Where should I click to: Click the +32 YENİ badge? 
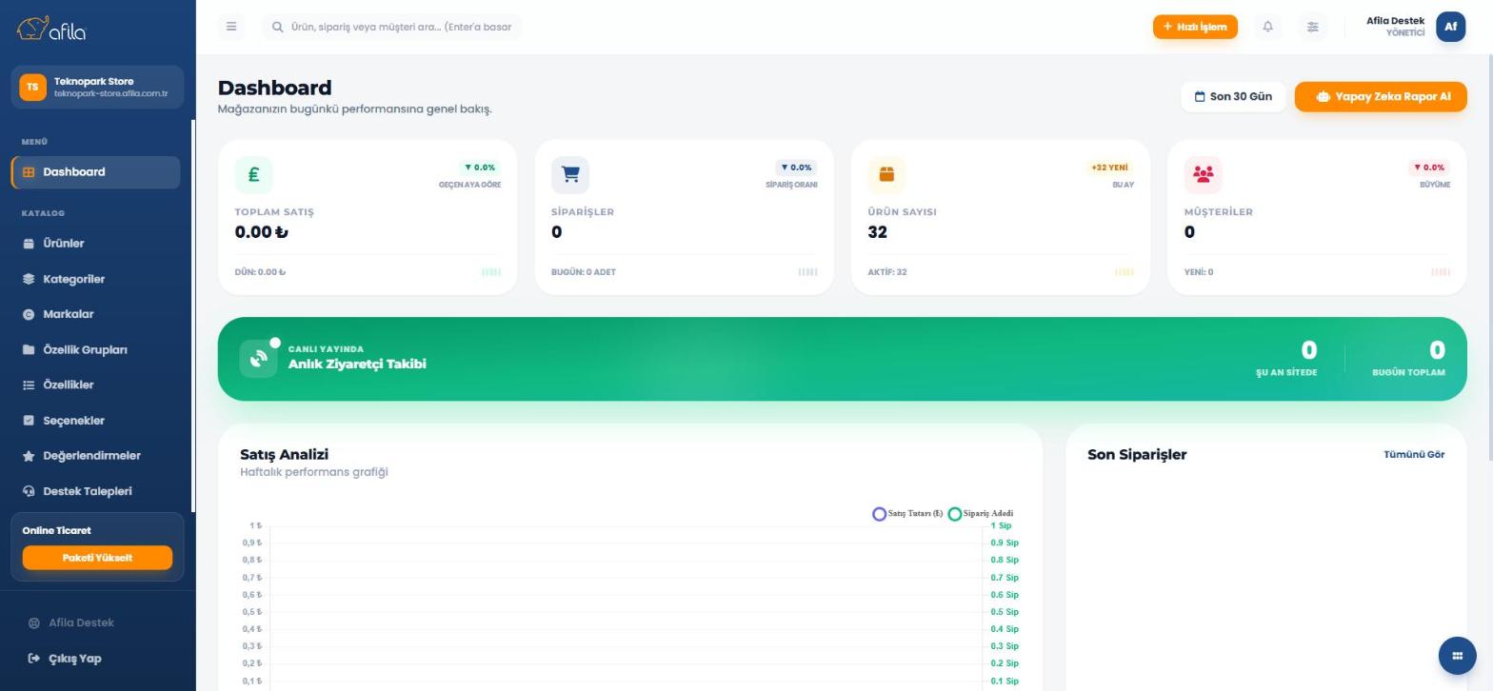click(1109, 168)
